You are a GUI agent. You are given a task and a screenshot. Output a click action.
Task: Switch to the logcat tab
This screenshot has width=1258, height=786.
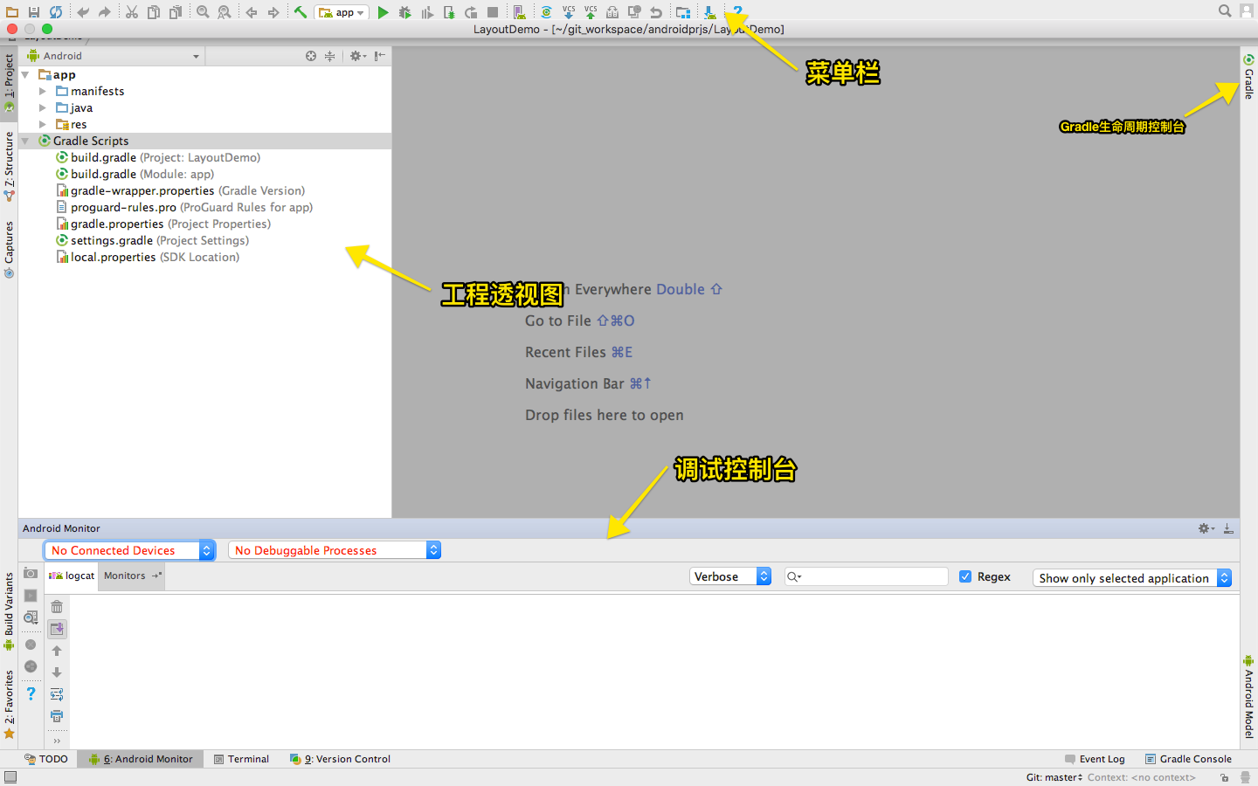tap(72, 576)
